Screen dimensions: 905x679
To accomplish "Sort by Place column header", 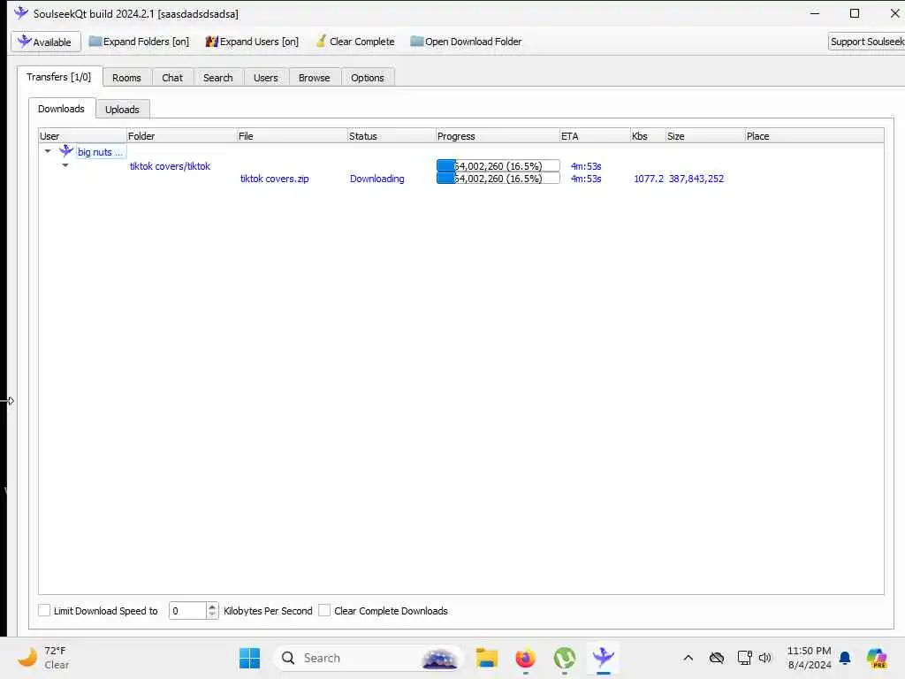I will (814, 135).
